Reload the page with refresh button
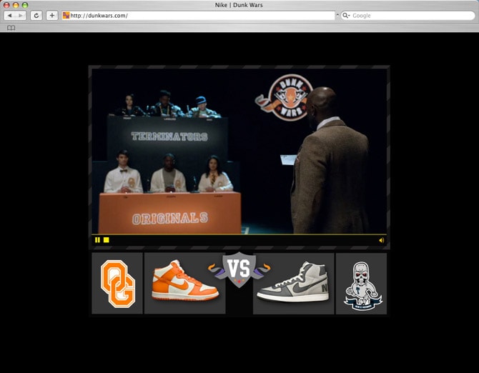 pyautogui.click(x=36, y=15)
